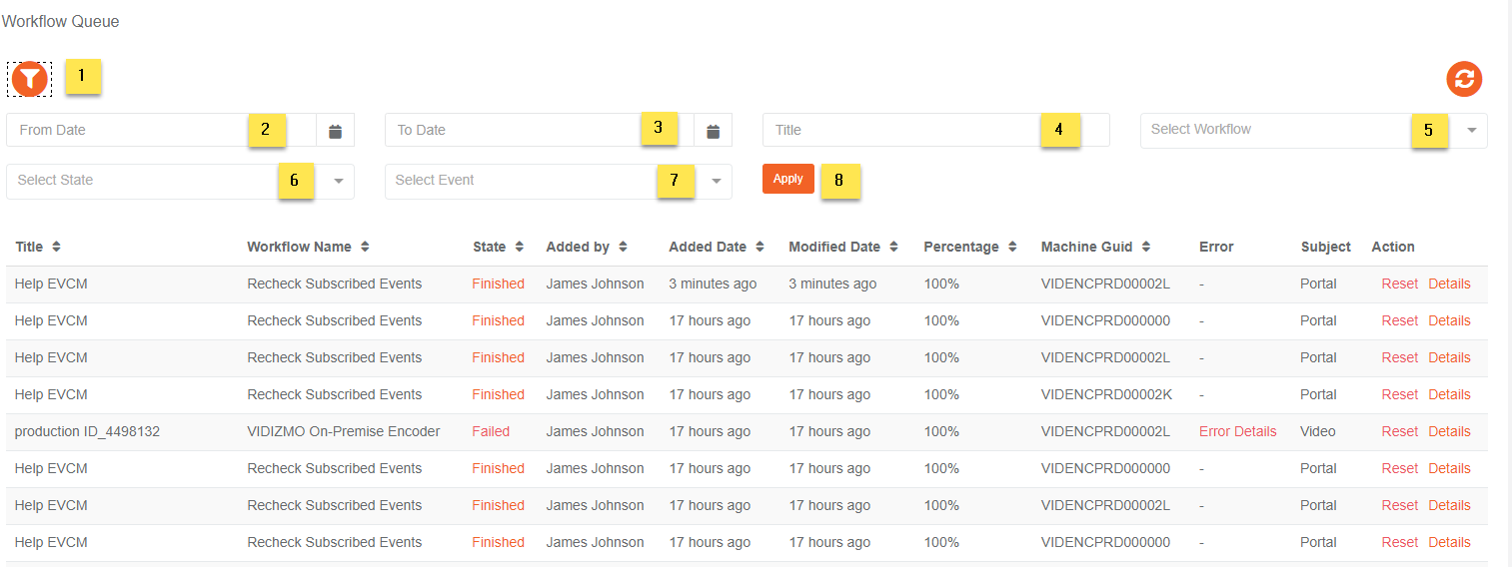The width and height of the screenshot is (1512, 567).
Task: Click the orange filter funnel icon
Action: point(30,79)
